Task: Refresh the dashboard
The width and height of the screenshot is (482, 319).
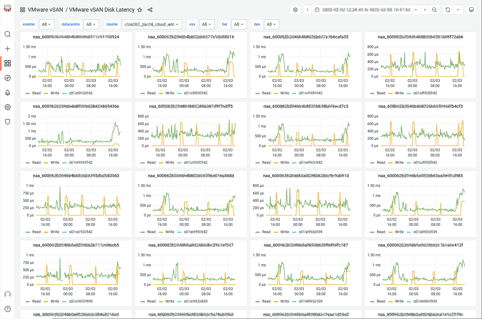Action: [448, 10]
